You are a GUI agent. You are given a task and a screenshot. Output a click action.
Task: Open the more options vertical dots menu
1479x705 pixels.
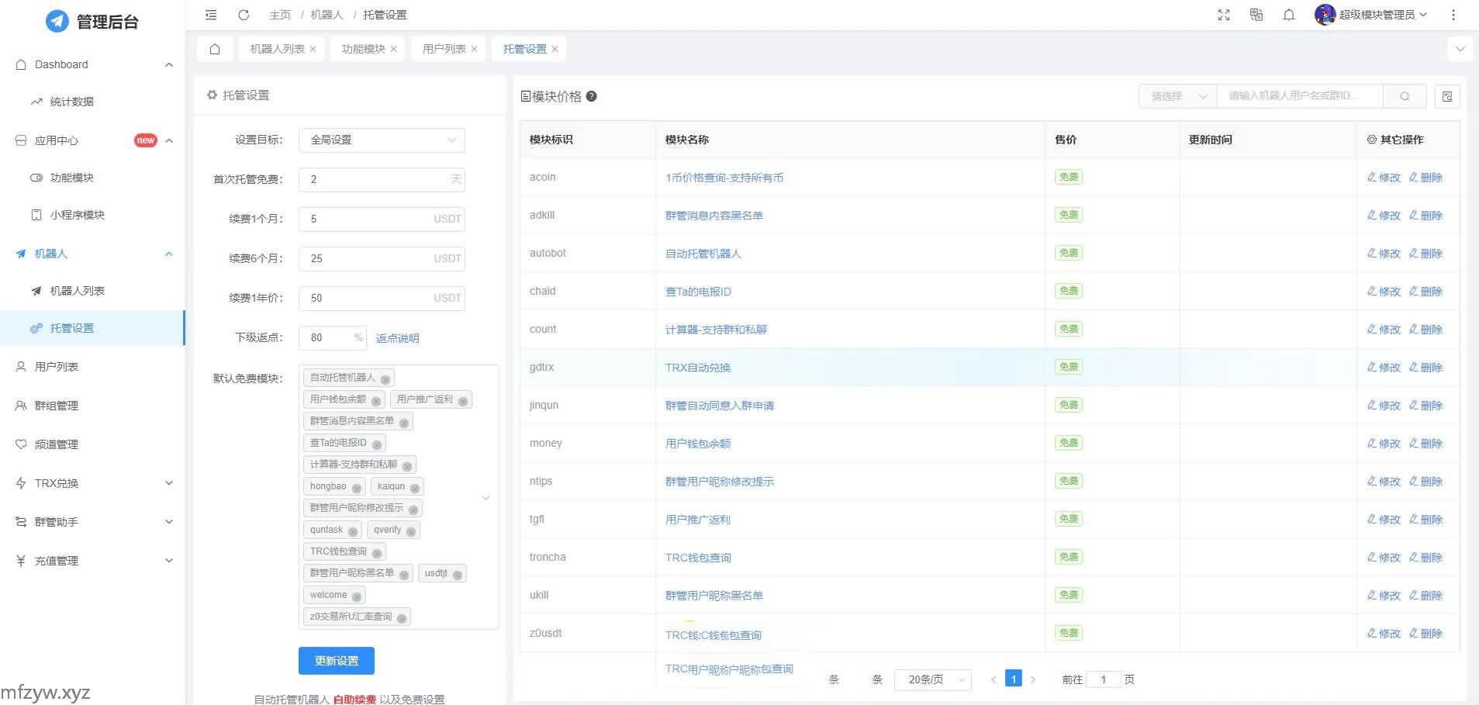click(1453, 15)
